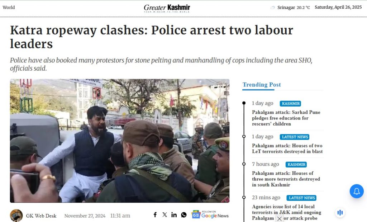Open the audio listen icon
Viewport: 367px width, 222px height.
pyautogui.click(x=340, y=213)
